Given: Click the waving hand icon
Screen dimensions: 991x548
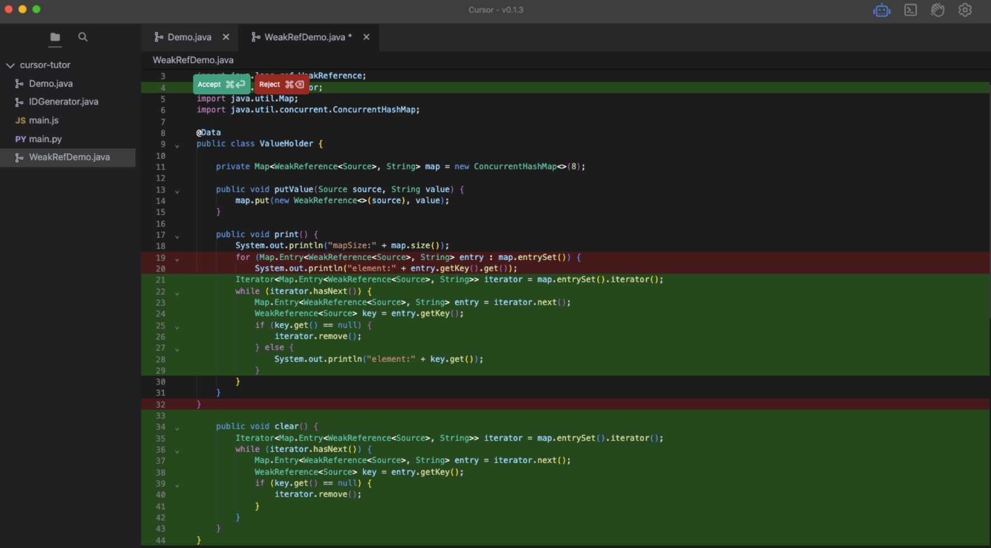Looking at the screenshot, I should point(938,10).
